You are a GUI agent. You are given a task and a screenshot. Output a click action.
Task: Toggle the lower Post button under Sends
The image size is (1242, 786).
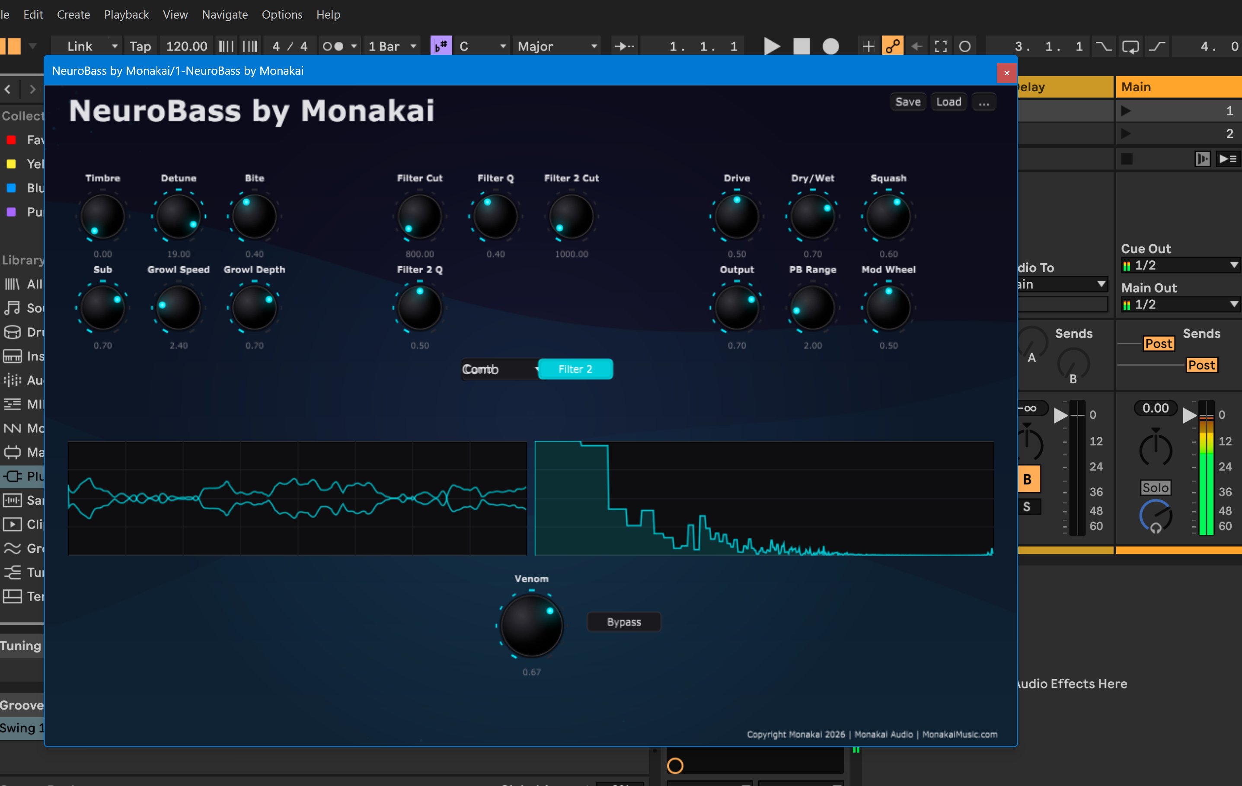(x=1201, y=365)
